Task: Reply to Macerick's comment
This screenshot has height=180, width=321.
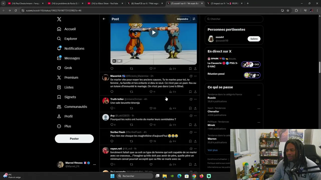Action: 112,92
